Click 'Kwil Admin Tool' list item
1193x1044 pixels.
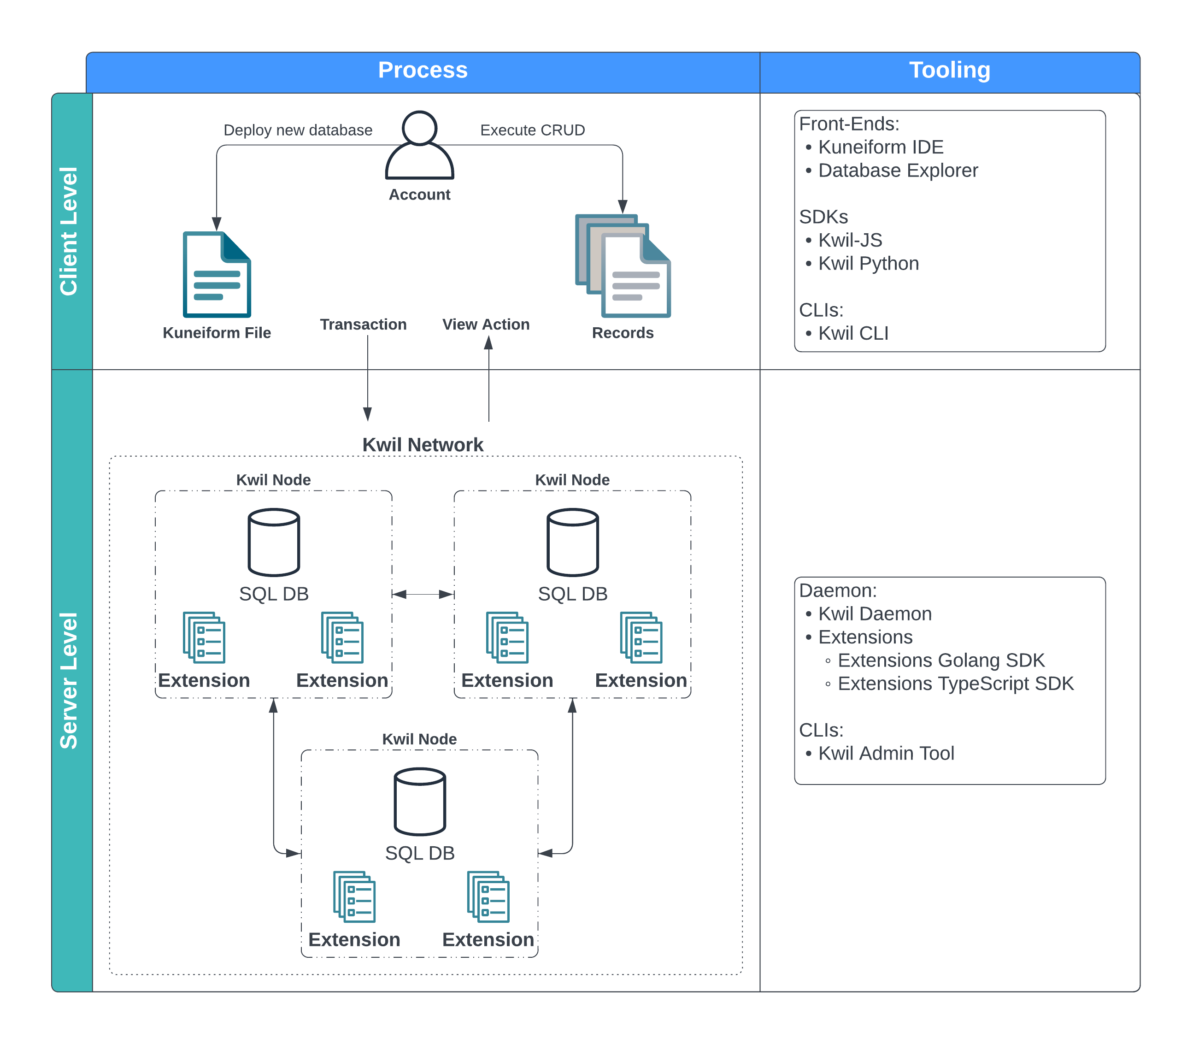click(886, 754)
